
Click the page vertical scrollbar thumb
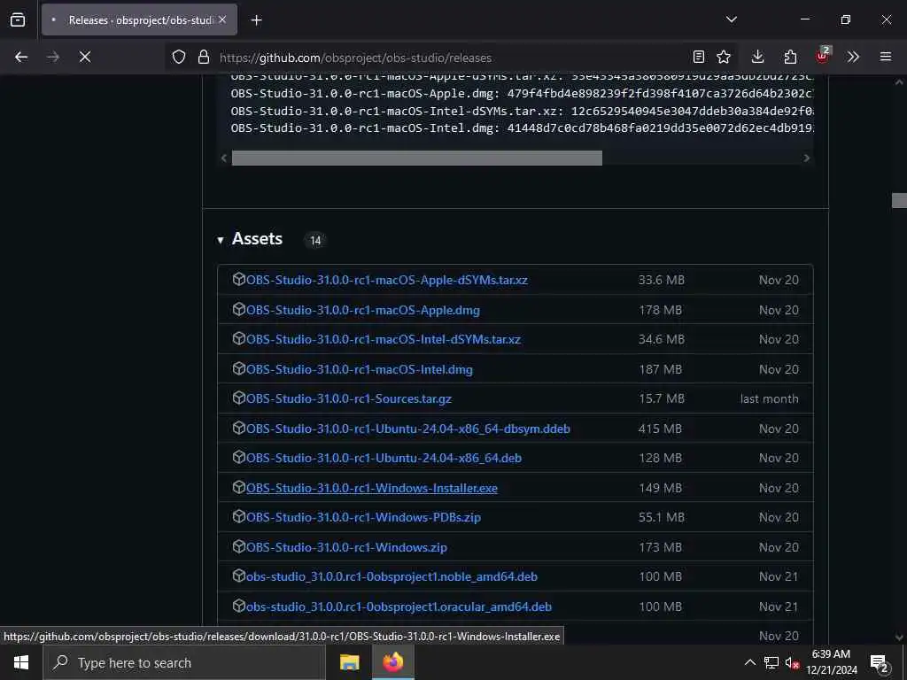point(899,201)
